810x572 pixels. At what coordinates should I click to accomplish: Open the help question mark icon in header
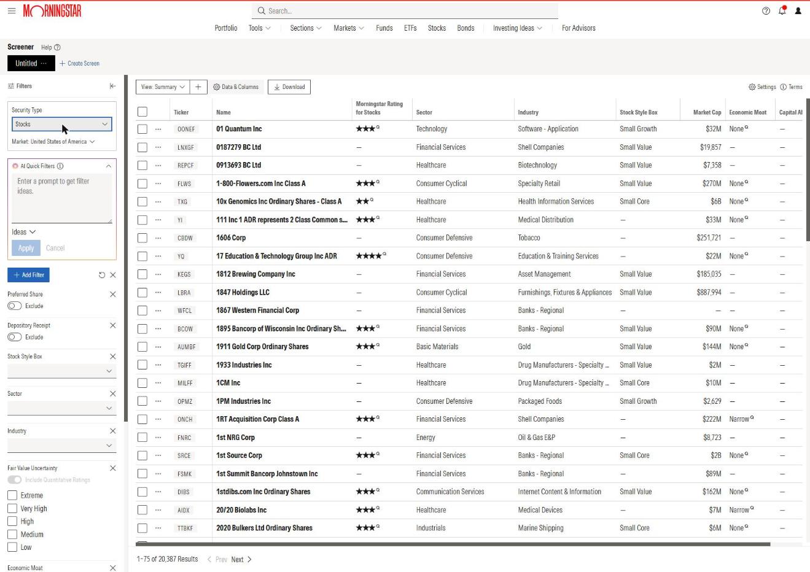pyautogui.click(x=766, y=11)
